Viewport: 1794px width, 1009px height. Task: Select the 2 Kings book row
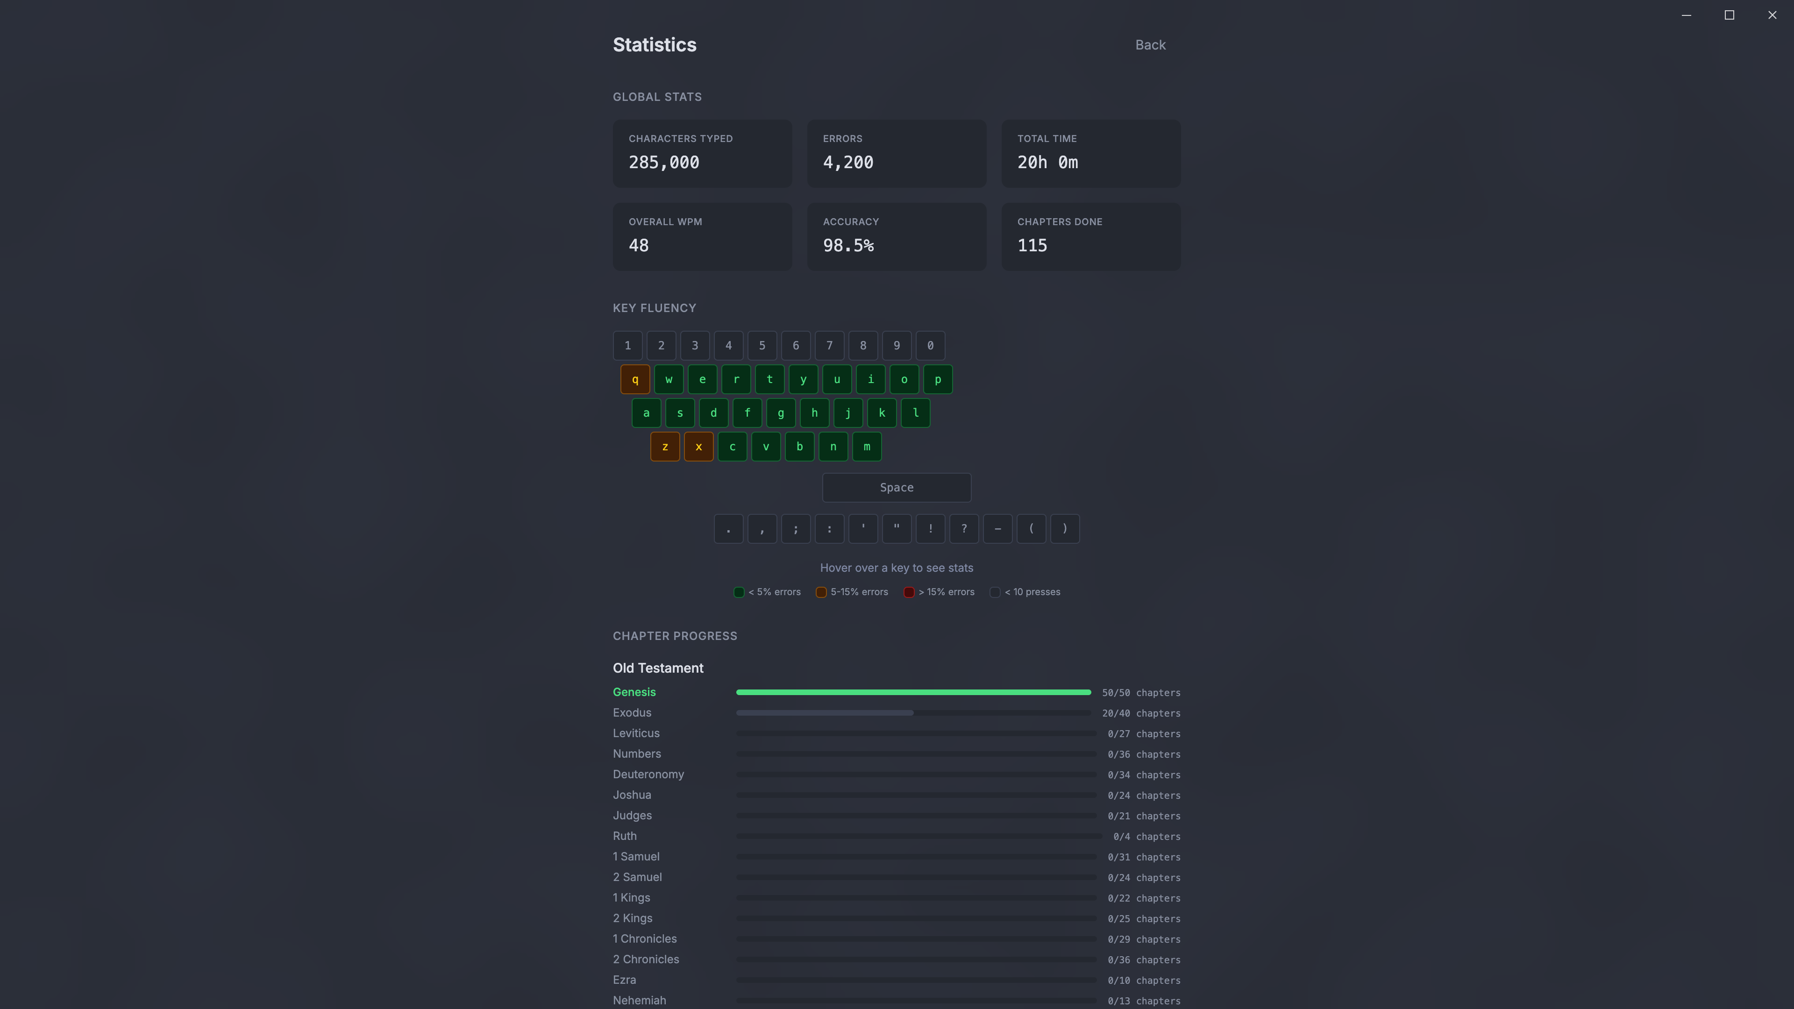897,918
